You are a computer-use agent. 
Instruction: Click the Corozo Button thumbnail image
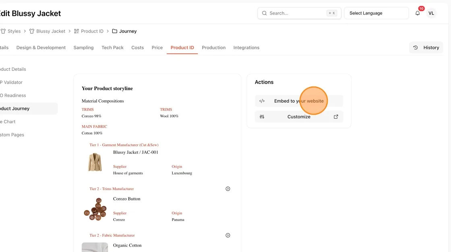[x=95, y=209]
